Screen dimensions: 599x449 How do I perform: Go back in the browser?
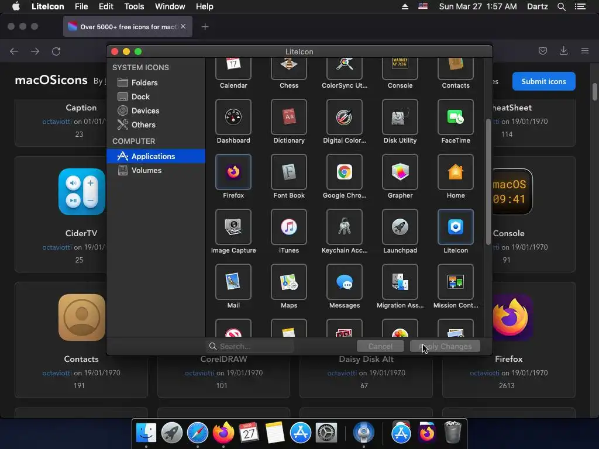(14, 51)
